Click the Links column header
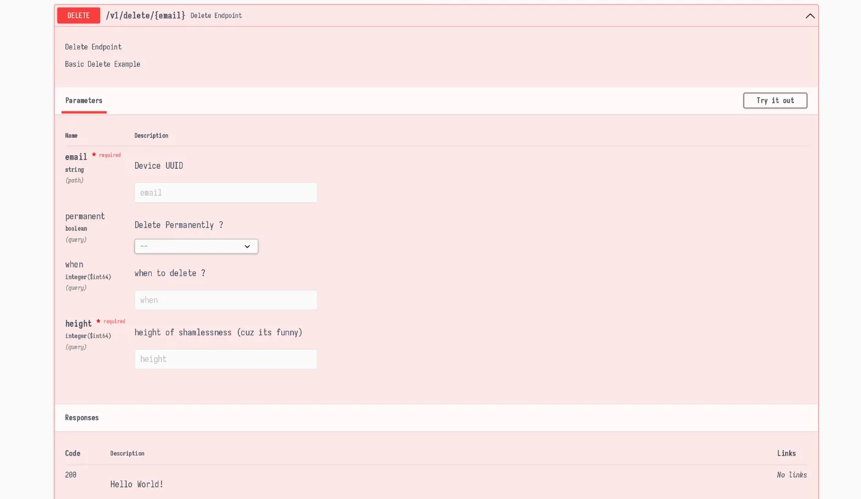 pyautogui.click(x=786, y=453)
